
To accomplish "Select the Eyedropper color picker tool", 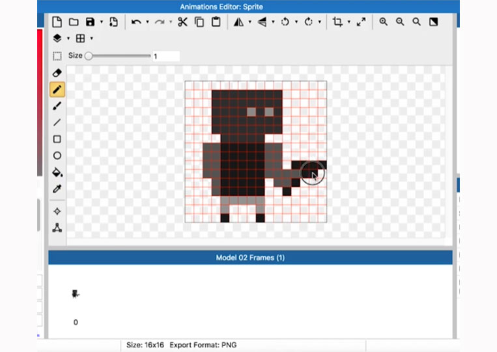I will (x=57, y=189).
